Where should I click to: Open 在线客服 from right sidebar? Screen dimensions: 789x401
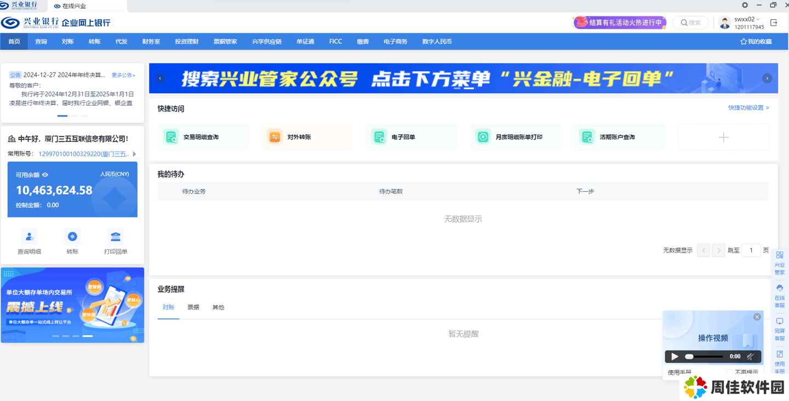pos(780,296)
